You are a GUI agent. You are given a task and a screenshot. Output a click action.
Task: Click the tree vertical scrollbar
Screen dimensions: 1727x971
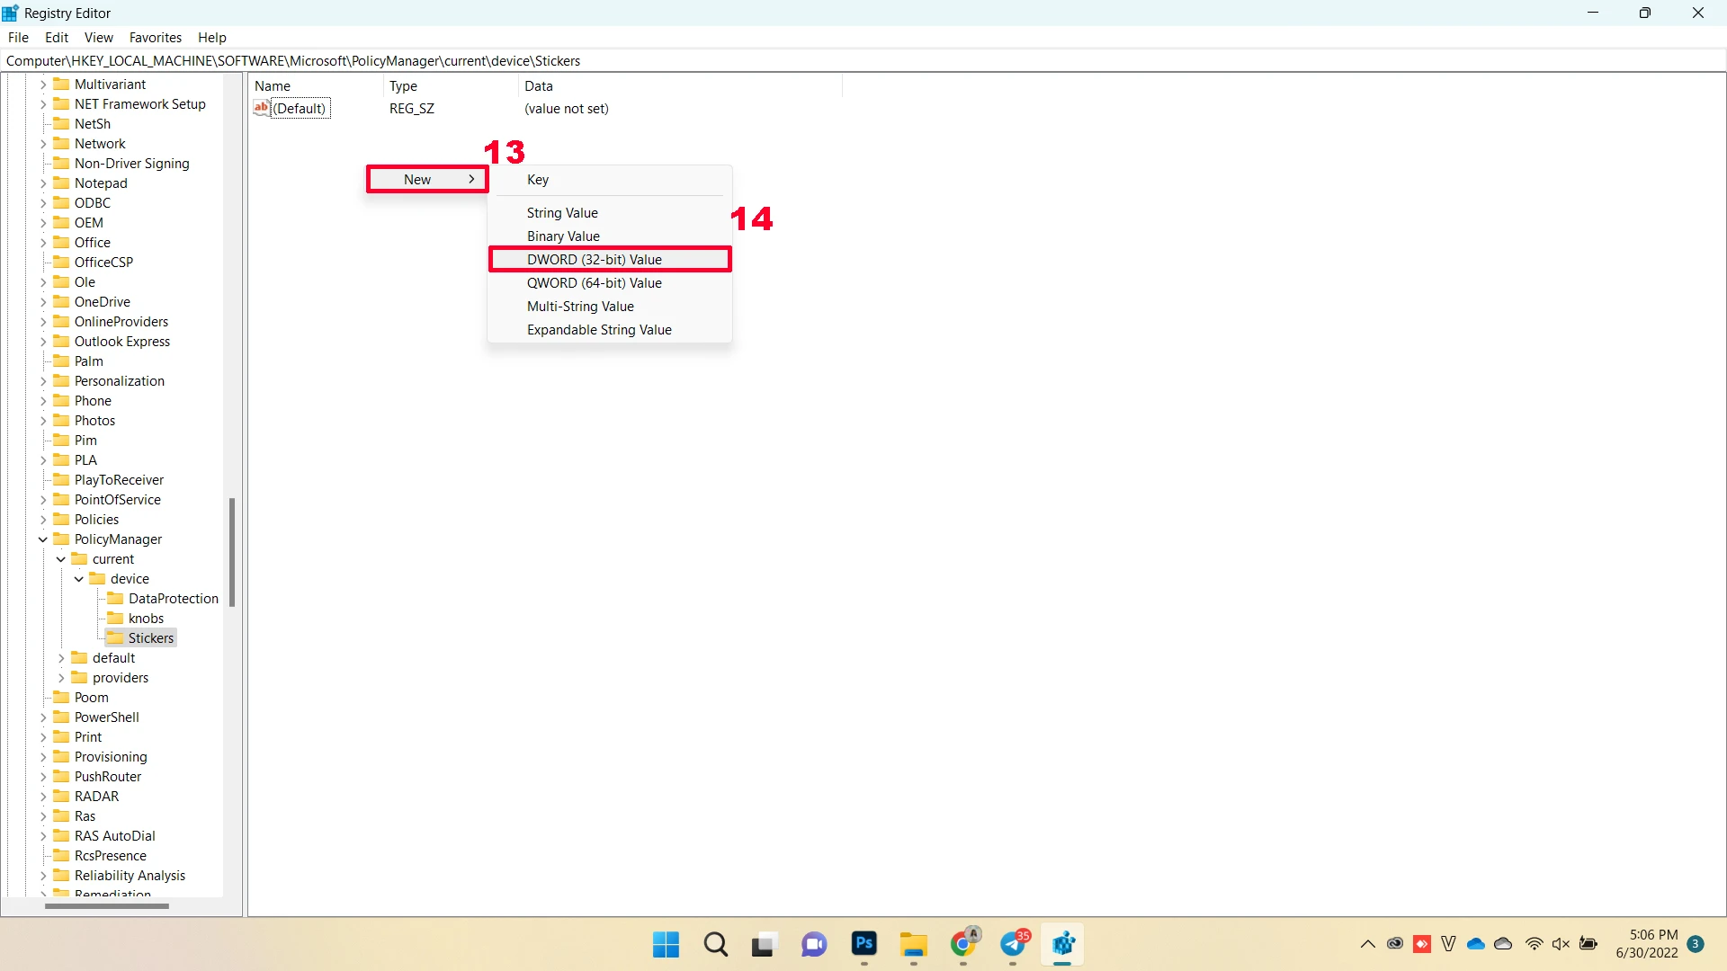[232, 552]
